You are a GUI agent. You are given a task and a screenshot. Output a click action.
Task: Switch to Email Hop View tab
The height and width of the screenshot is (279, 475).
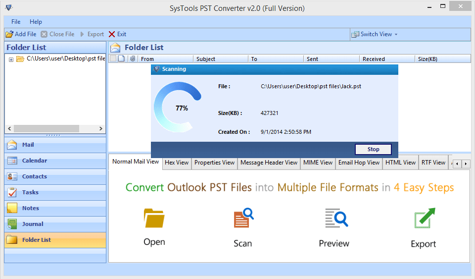tap(359, 163)
